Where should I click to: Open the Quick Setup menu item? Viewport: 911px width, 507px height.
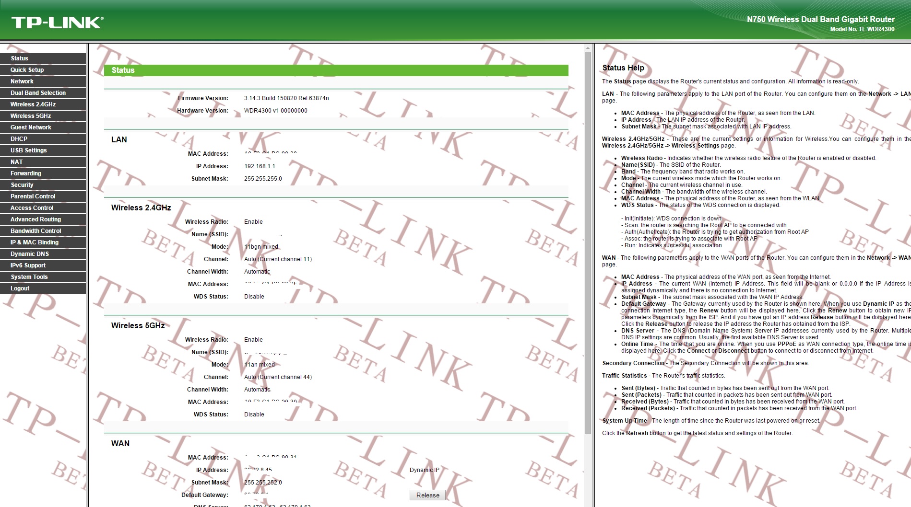(27, 70)
